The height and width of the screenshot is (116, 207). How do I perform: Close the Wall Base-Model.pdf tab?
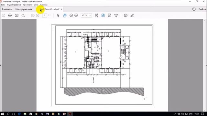pyautogui.click(x=61, y=9)
